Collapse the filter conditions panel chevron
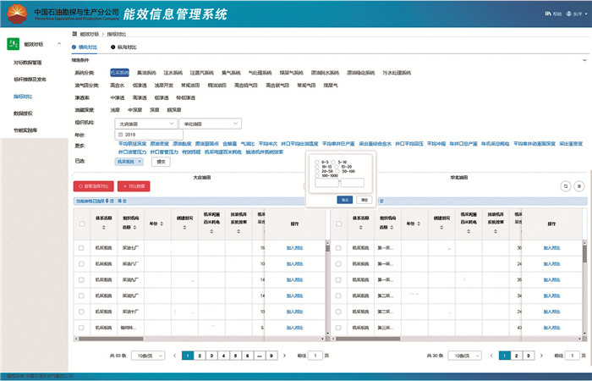Viewport: 592px width, 381px height. point(583,61)
